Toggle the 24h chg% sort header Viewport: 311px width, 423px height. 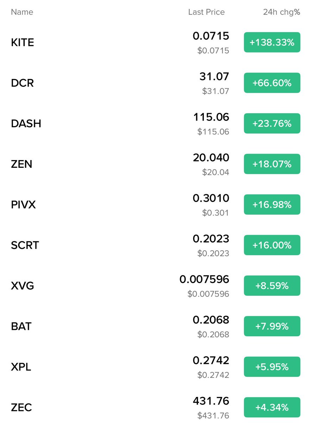[x=281, y=12]
